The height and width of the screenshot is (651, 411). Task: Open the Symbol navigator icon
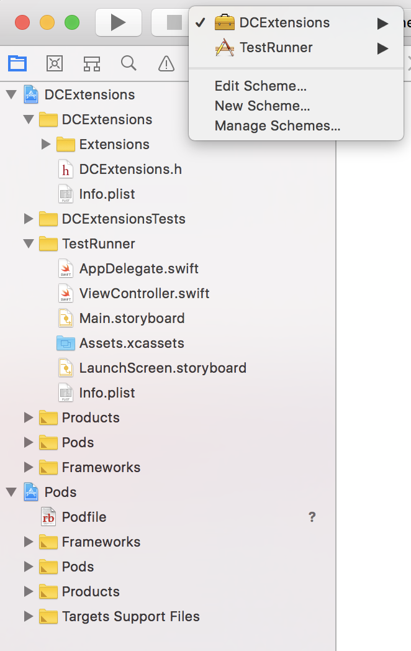[55, 63]
